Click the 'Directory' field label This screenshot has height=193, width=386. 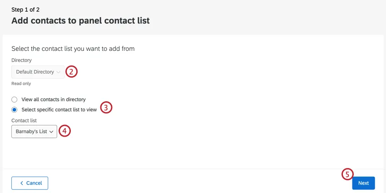point(21,60)
